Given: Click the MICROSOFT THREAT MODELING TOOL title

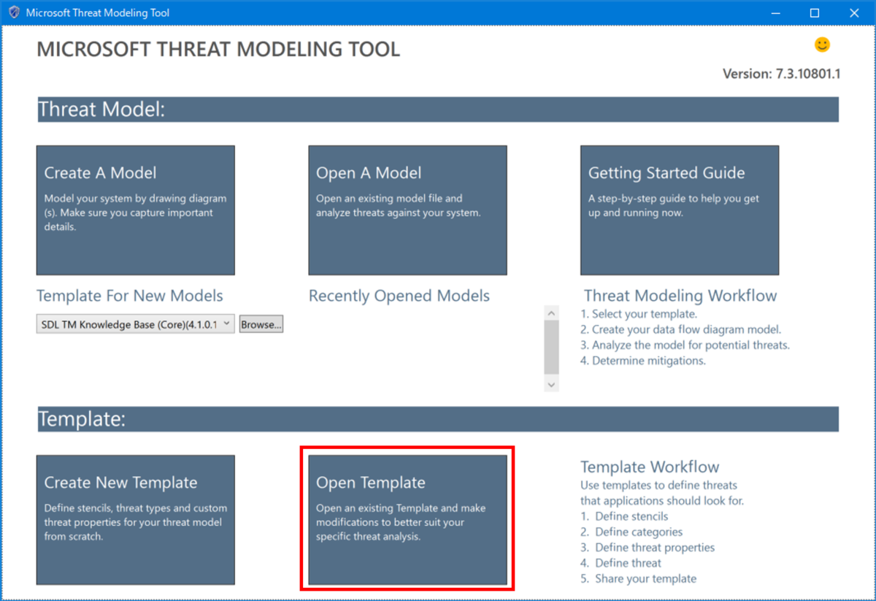Looking at the screenshot, I should pyautogui.click(x=218, y=50).
